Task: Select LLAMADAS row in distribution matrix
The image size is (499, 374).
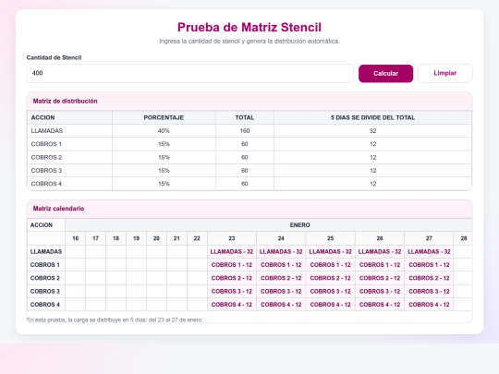Action: point(249,131)
